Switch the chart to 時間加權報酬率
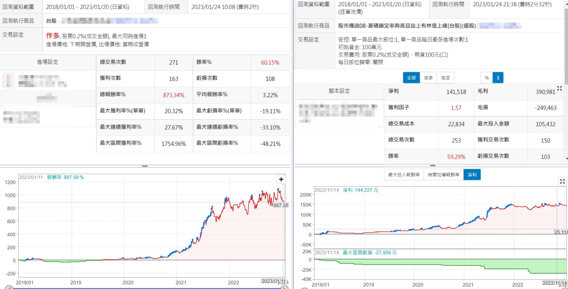 [443, 175]
